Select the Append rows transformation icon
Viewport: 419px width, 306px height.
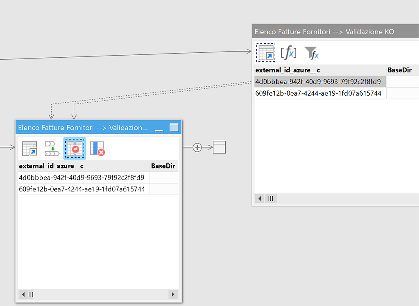(52, 148)
